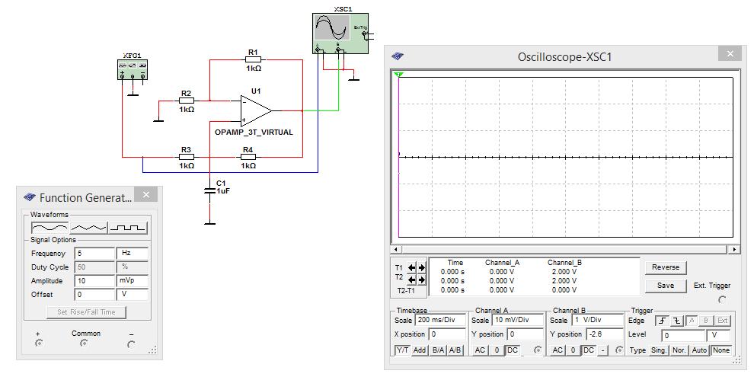Click the Function Generator Common terminal
The height and width of the screenshot is (377, 754).
[x=84, y=343]
